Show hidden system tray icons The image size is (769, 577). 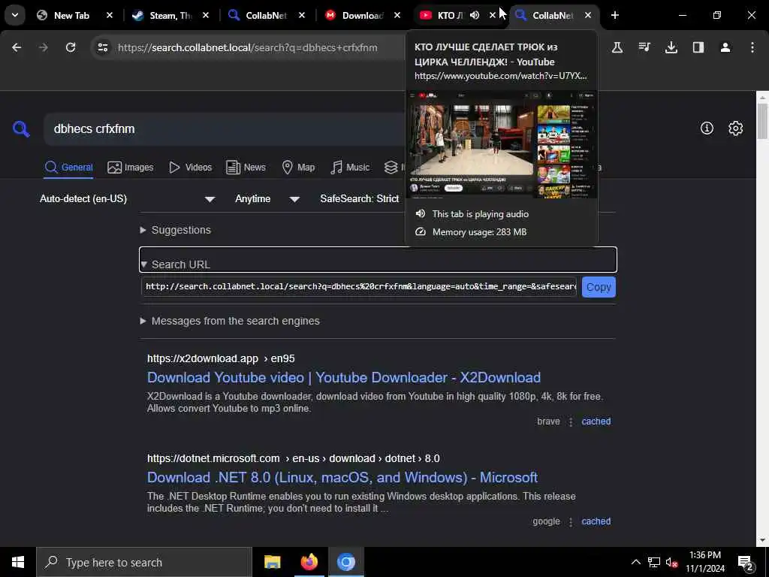coord(635,562)
